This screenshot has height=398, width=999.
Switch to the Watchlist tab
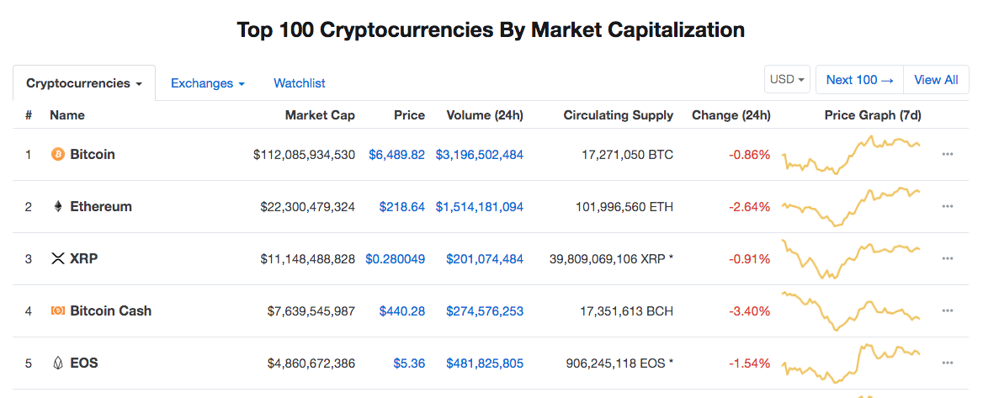click(x=300, y=83)
